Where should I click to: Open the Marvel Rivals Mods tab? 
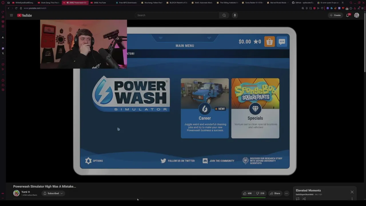tap(278, 3)
